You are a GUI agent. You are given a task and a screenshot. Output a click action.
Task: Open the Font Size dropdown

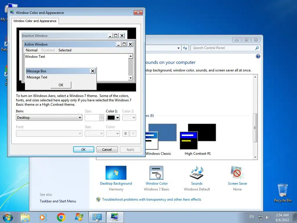coord(94,134)
